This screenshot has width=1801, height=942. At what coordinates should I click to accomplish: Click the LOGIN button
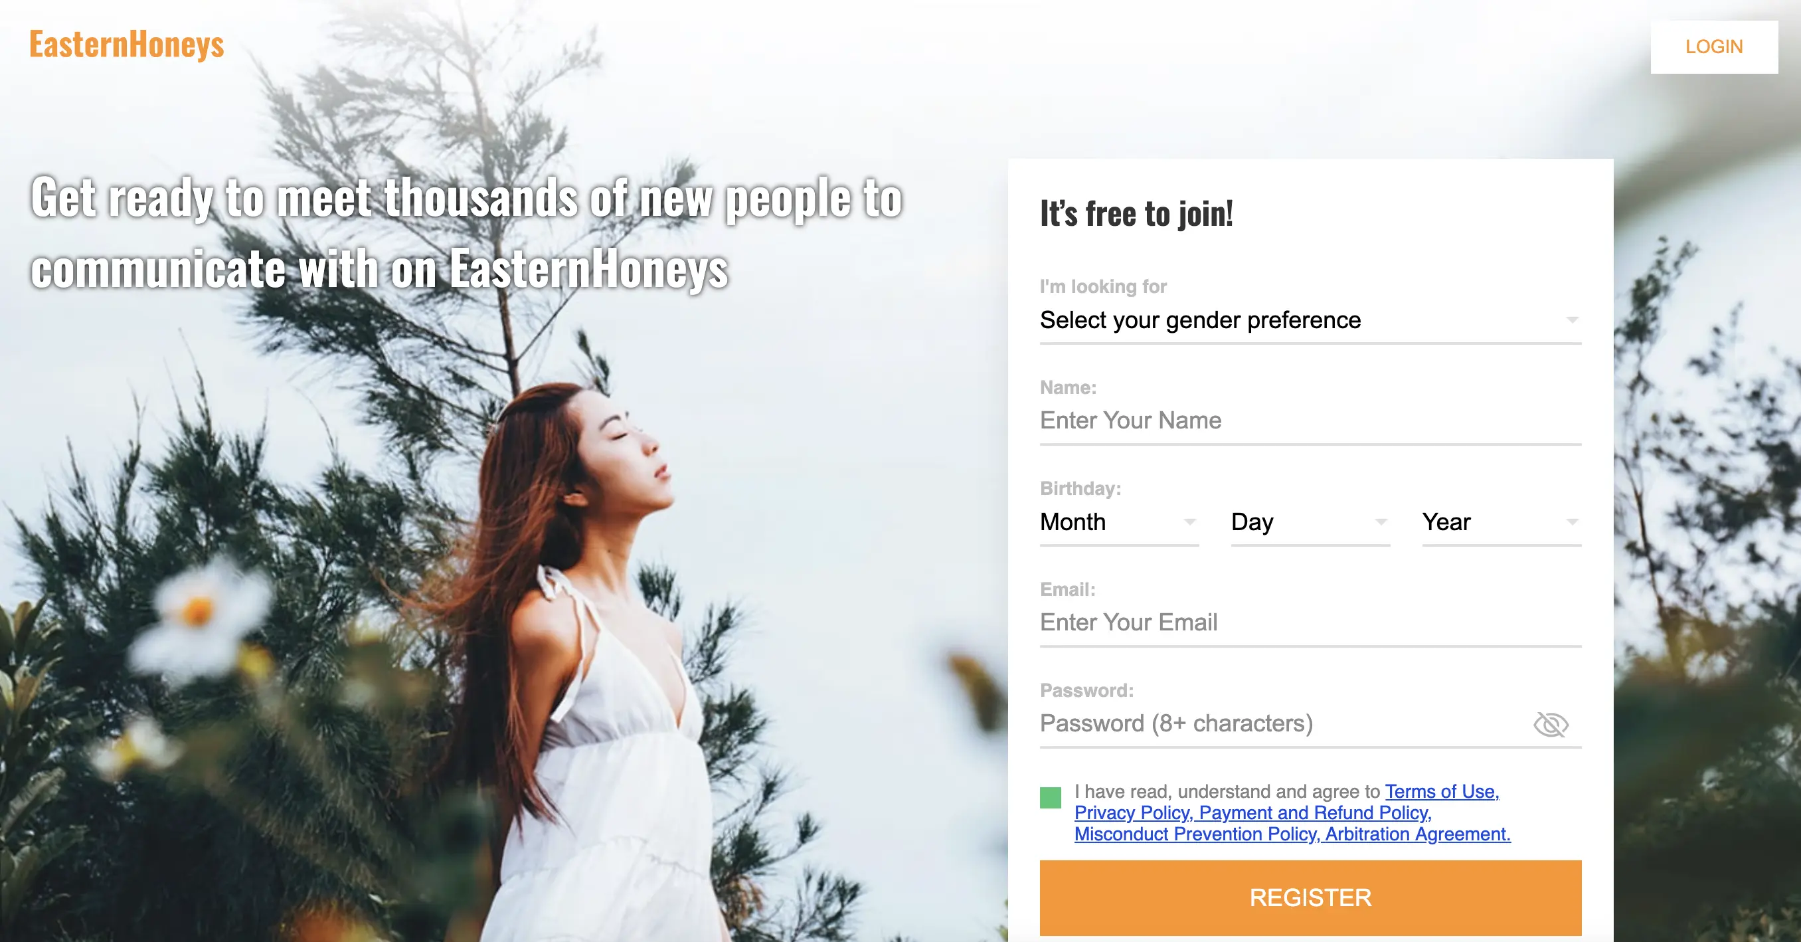(1714, 47)
